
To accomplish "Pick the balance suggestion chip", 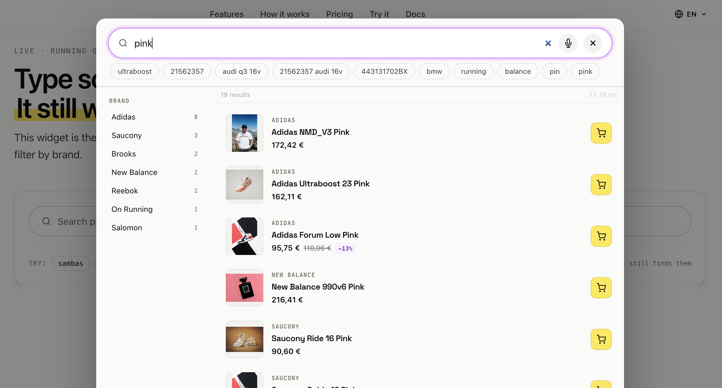I will pos(518,71).
